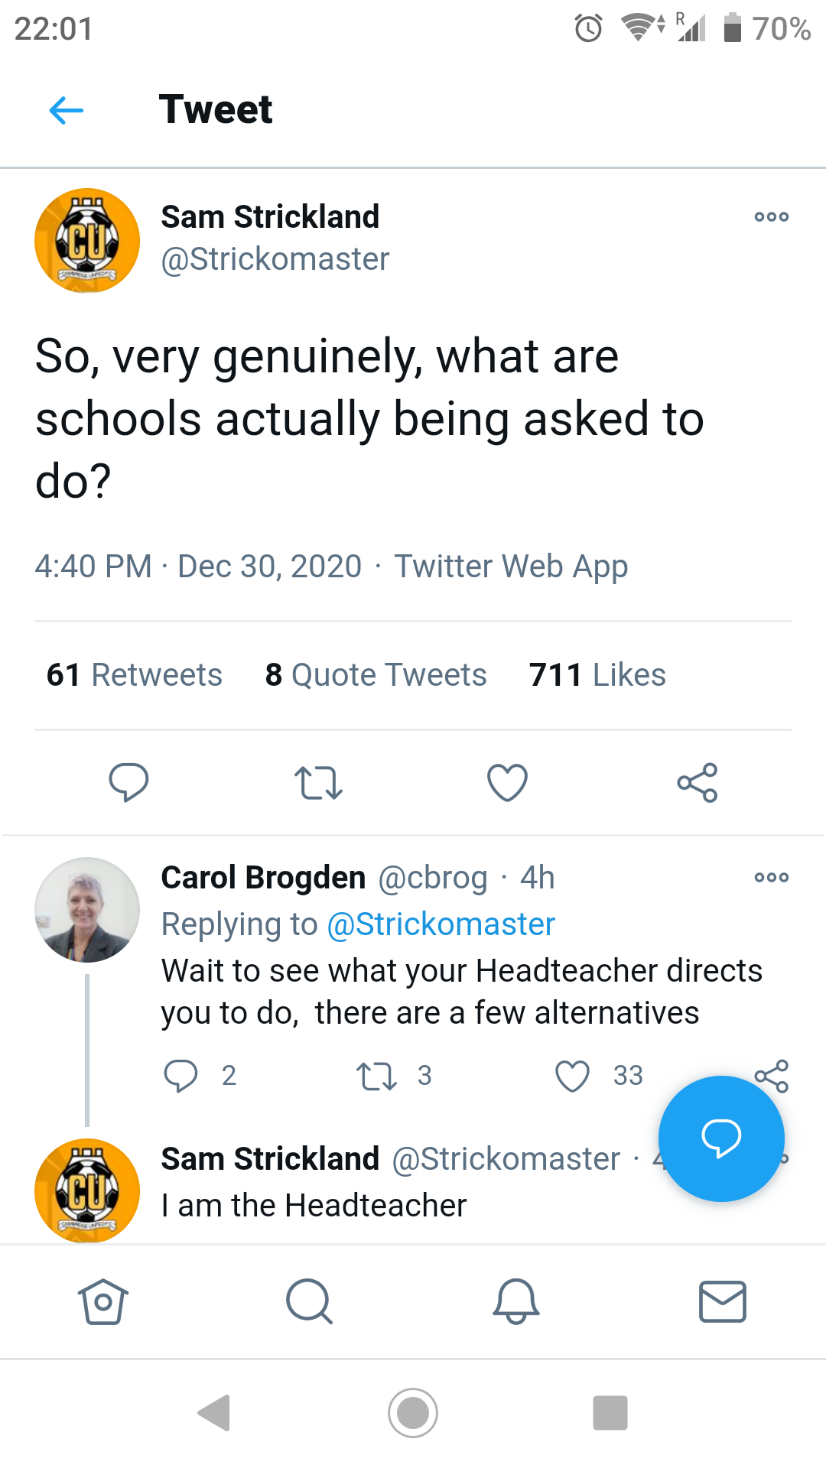Image resolution: width=826 pixels, height=1468 pixels.
Task: Go to the Home tab
Action: click(103, 1301)
